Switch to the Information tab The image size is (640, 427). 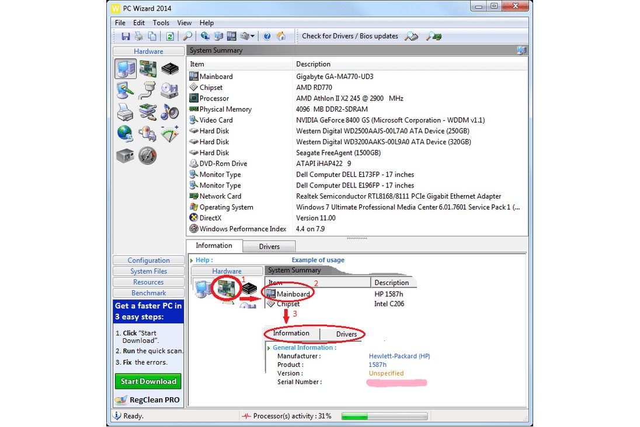[214, 245]
